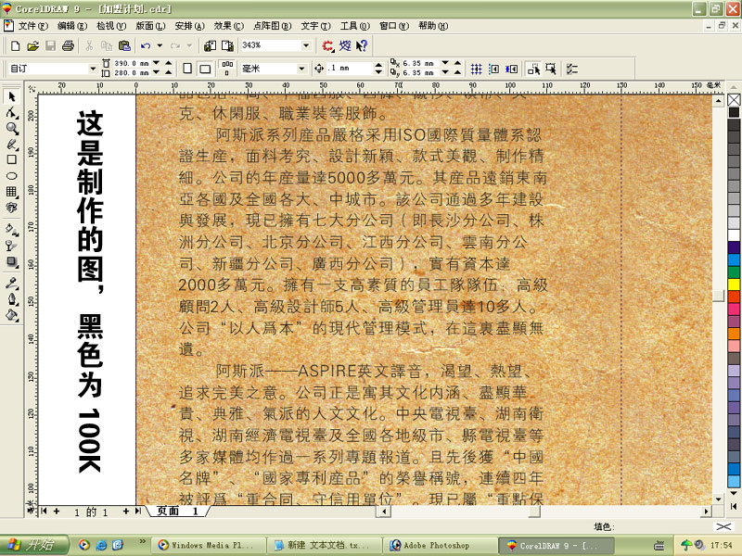This screenshot has width=742, height=556.
Task: Expand the redo history arrow
Action: pos(189,45)
